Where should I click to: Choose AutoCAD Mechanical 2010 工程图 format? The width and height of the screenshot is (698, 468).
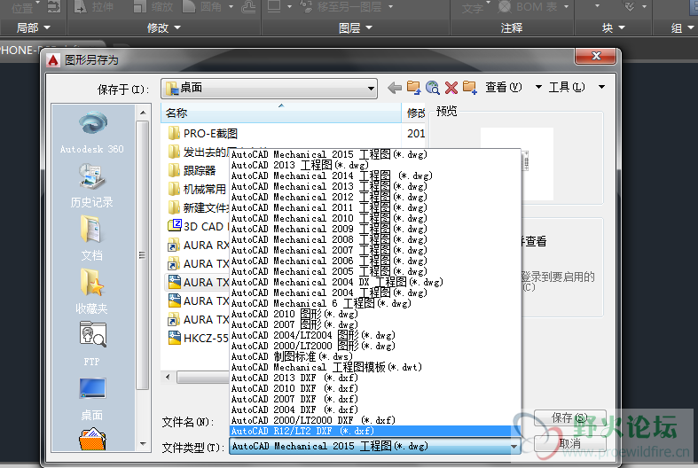click(375, 218)
